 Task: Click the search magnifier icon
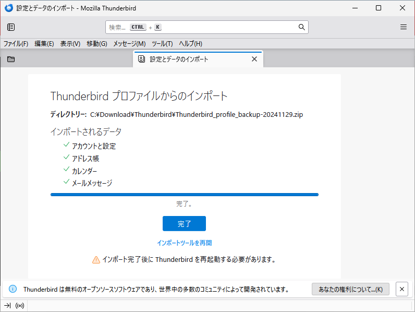click(301, 27)
